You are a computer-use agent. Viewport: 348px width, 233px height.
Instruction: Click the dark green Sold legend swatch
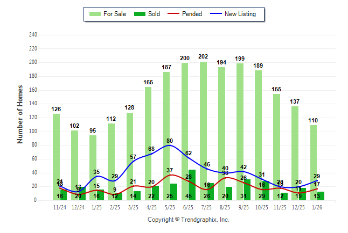[x=138, y=14]
